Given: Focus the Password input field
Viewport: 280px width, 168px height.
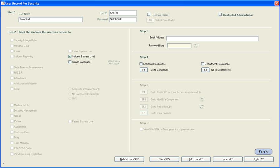Looking at the screenshot, I should [x=123, y=20].
